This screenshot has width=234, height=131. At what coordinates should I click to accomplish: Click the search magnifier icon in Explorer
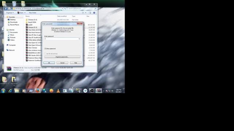(x=95, y=9)
